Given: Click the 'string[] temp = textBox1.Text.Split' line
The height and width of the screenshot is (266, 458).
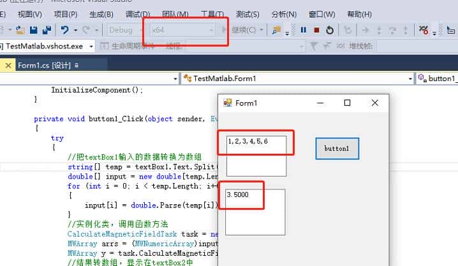Looking at the screenshot, I should tap(142, 167).
